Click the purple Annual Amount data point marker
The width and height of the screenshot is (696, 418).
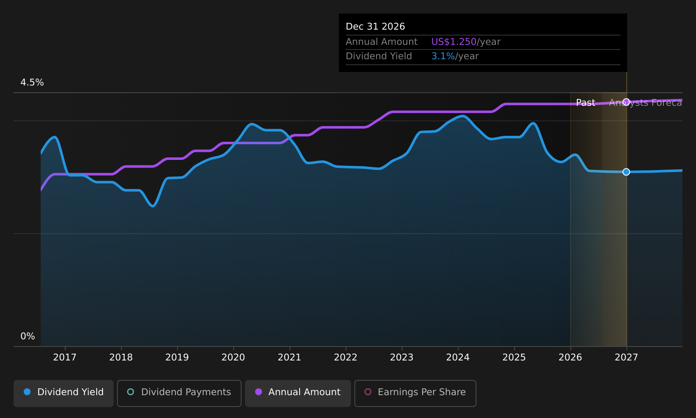(x=626, y=102)
